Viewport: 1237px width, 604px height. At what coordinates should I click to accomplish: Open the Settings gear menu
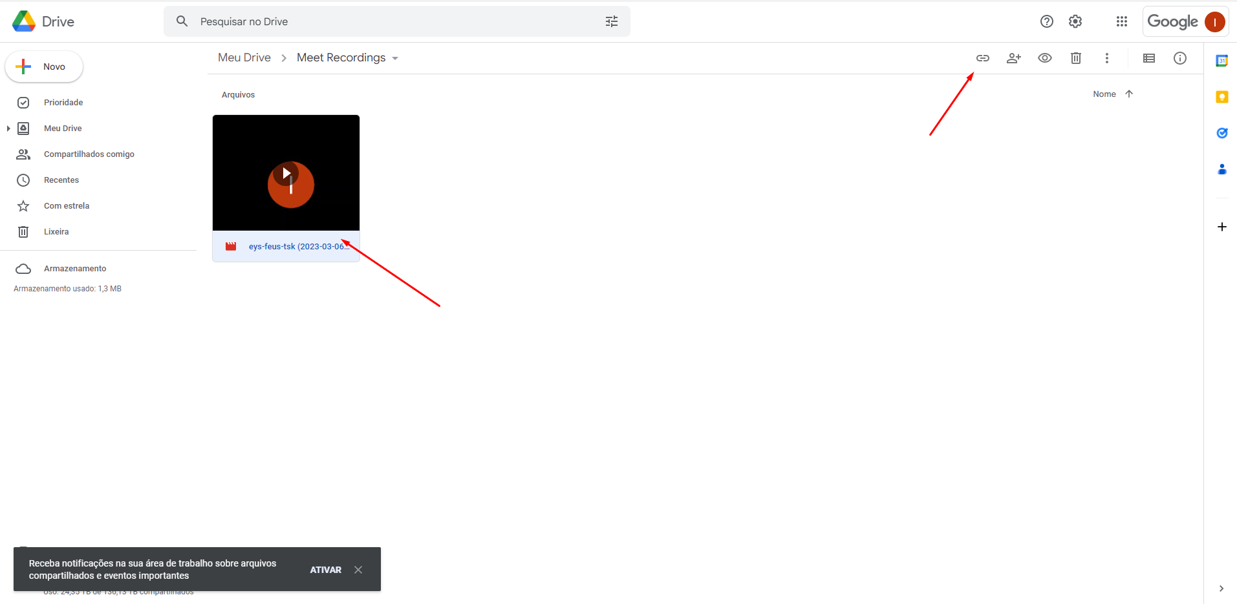coord(1075,21)
